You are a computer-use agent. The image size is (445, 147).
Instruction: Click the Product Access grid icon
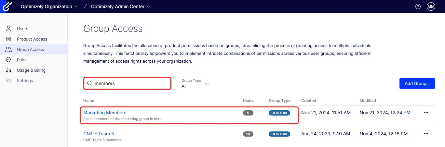click(x=9, y=39)
